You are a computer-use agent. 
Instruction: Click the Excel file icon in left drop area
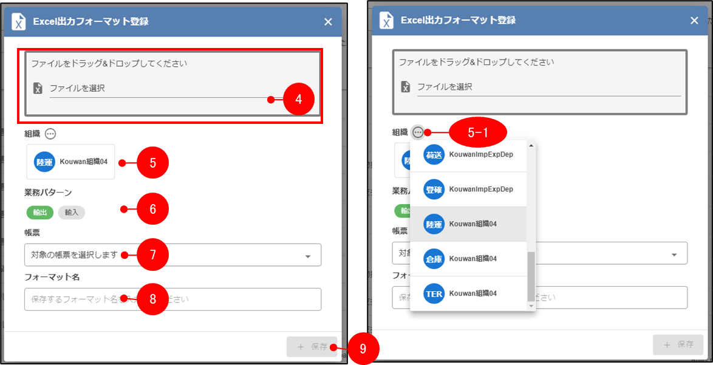[x=38, y=89]
